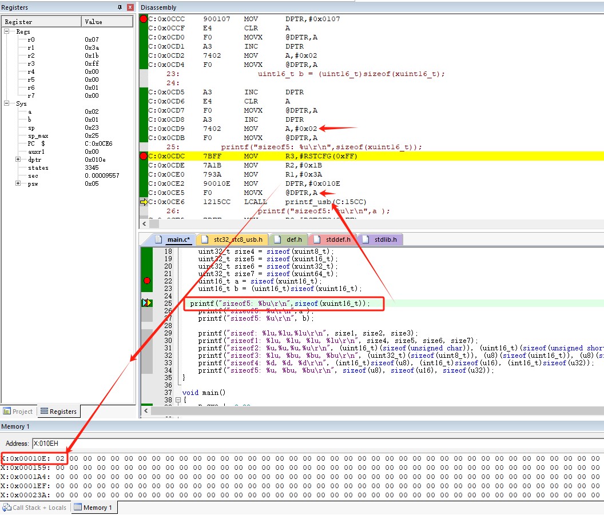This screenshot has width=604, height=515.
Task: Click the file icon on def.h tab
Action: 277,239
